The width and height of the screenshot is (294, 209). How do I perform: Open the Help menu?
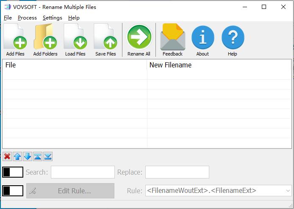(74, 18)
